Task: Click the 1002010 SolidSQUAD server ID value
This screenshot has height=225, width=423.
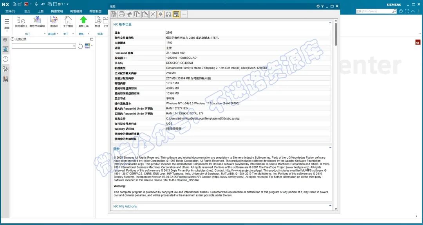Action: (182, 58)
